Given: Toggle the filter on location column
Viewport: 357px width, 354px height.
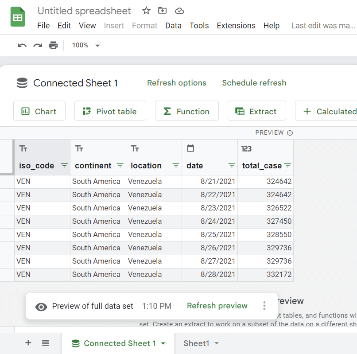Looking at the screenshot, I should tap(175, 166).
